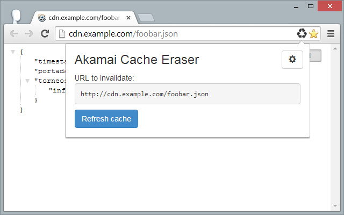
Task: Collapse the root JSON object
Action: (13, 52)
